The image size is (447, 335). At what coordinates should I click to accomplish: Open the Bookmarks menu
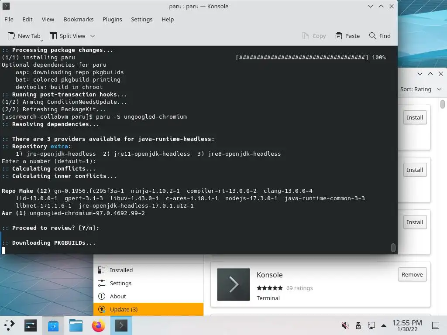pos(79,19)
